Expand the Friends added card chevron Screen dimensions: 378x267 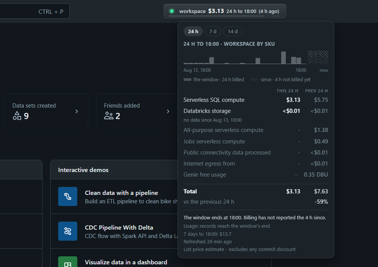coord(168,111)
